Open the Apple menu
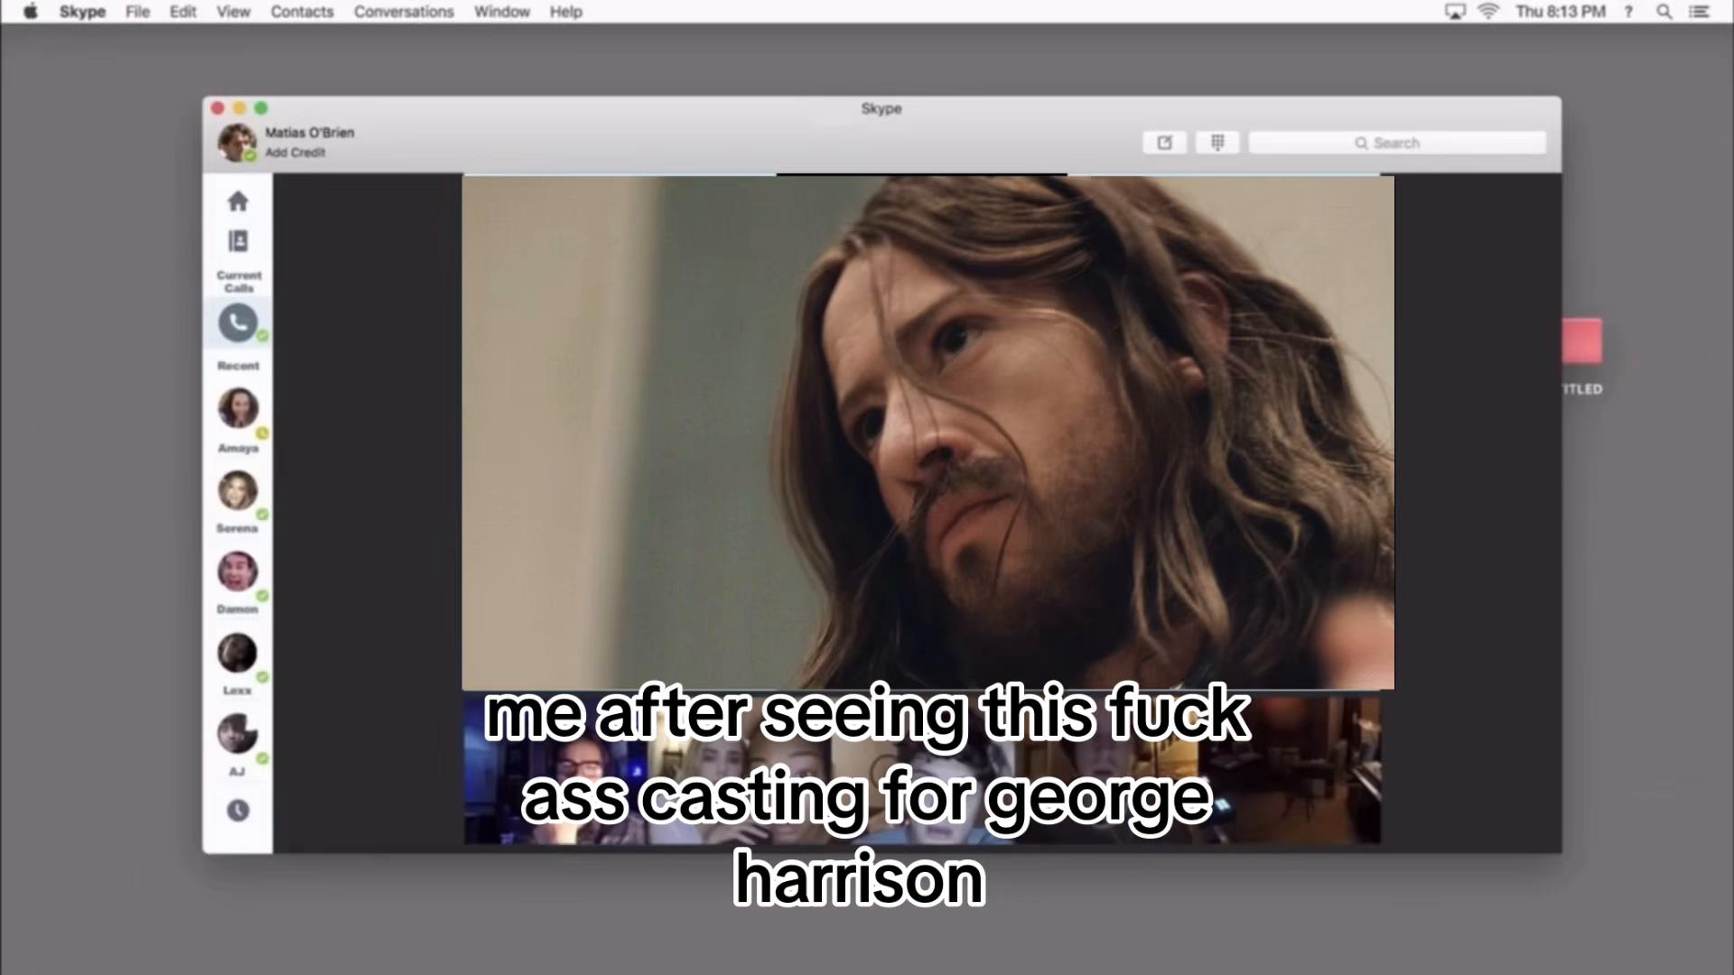Screen dimensions: 1734x975 (31, 12)
